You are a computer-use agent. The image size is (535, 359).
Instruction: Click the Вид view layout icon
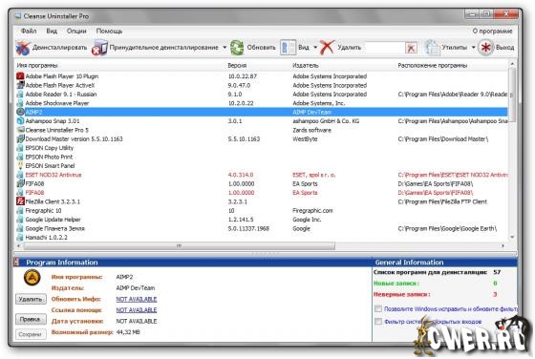click(288, 48)
